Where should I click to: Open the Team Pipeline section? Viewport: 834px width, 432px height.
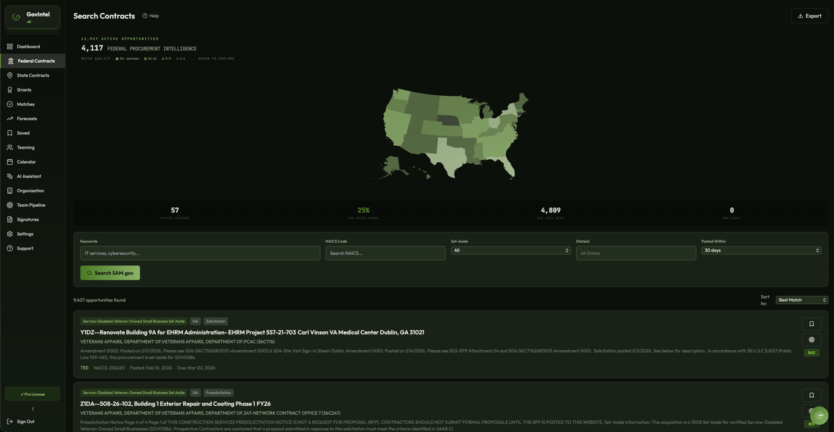[x=31, y=204]
